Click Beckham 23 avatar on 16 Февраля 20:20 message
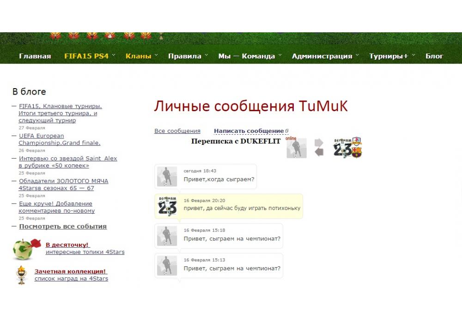Screen dimensions: 462x323 pos(167,206)
